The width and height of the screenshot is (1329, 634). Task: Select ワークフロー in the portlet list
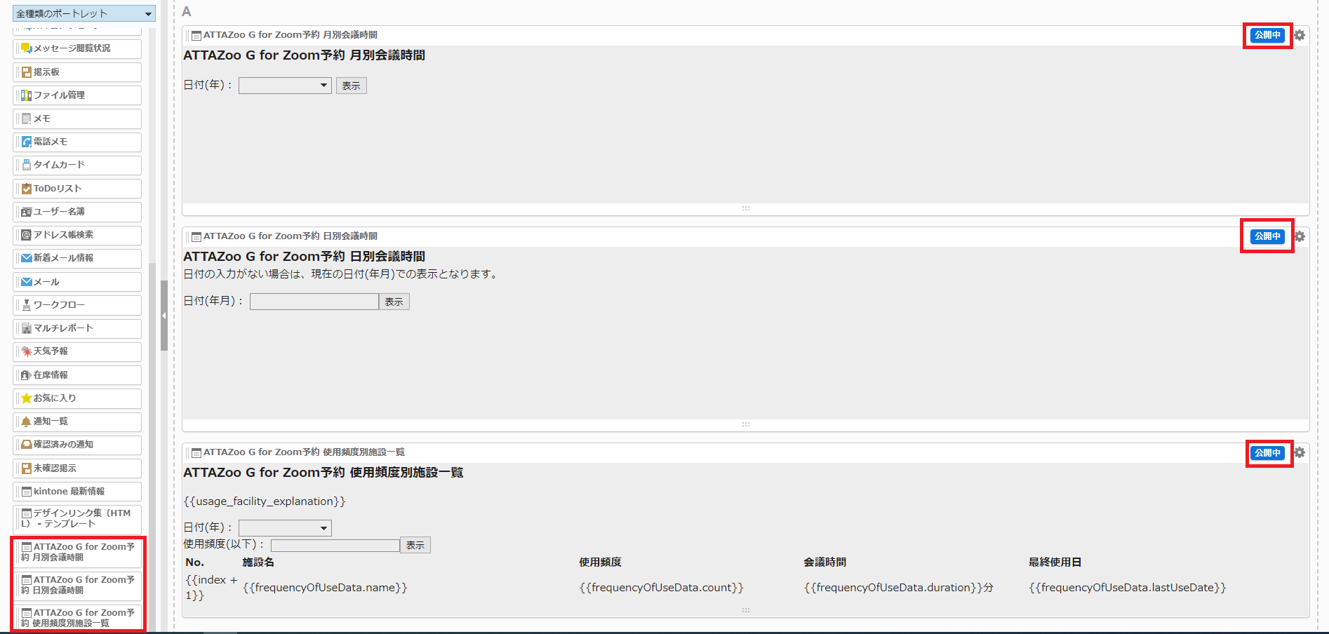59,305
